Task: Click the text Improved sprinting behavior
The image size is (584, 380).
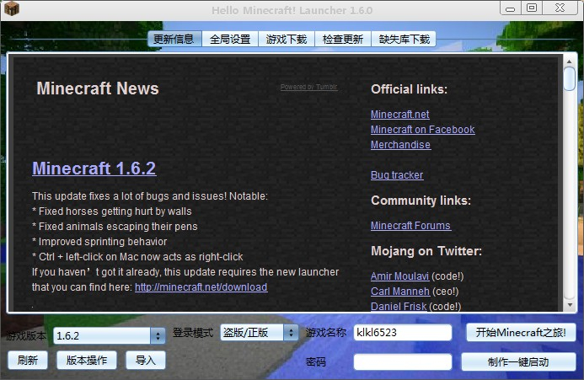Action: point(103,242)
